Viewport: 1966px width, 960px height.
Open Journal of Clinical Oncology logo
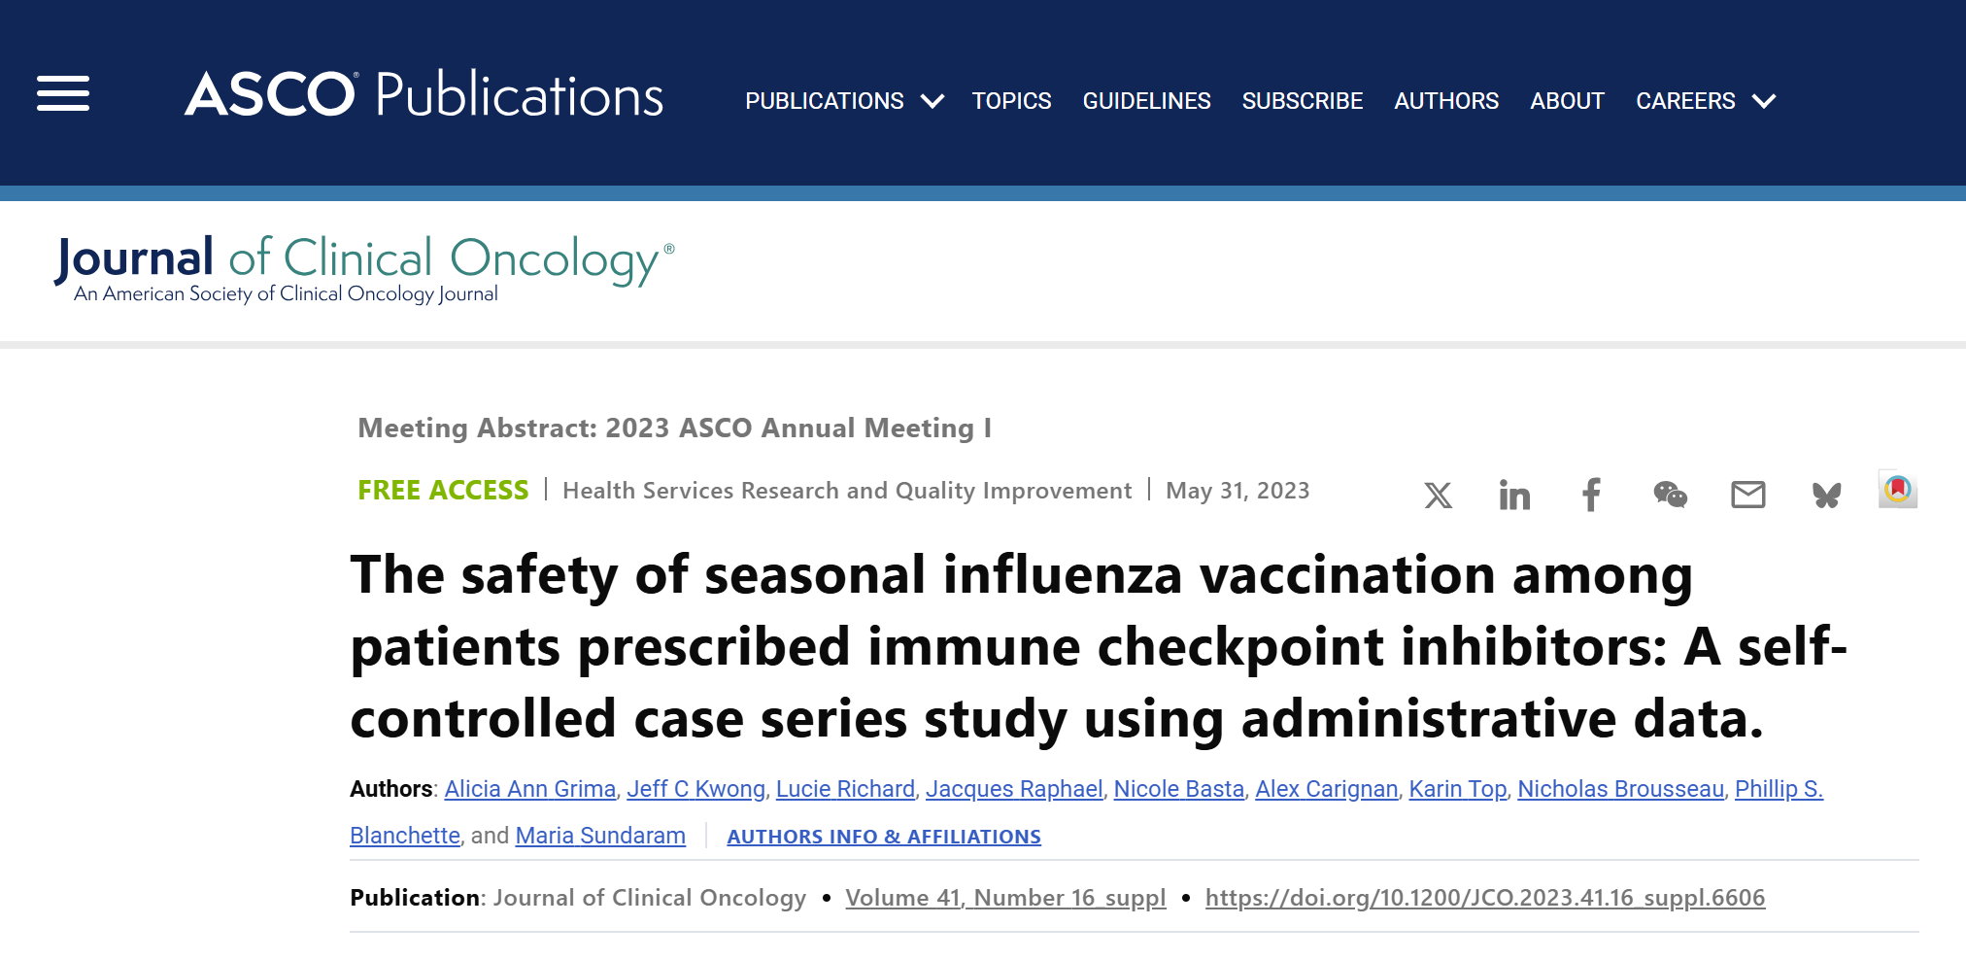point(364,269)
